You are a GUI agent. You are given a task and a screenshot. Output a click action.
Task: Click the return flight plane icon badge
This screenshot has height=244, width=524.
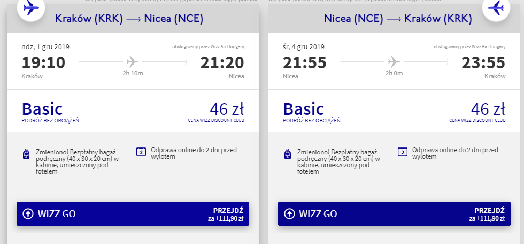tap(497, 8)
